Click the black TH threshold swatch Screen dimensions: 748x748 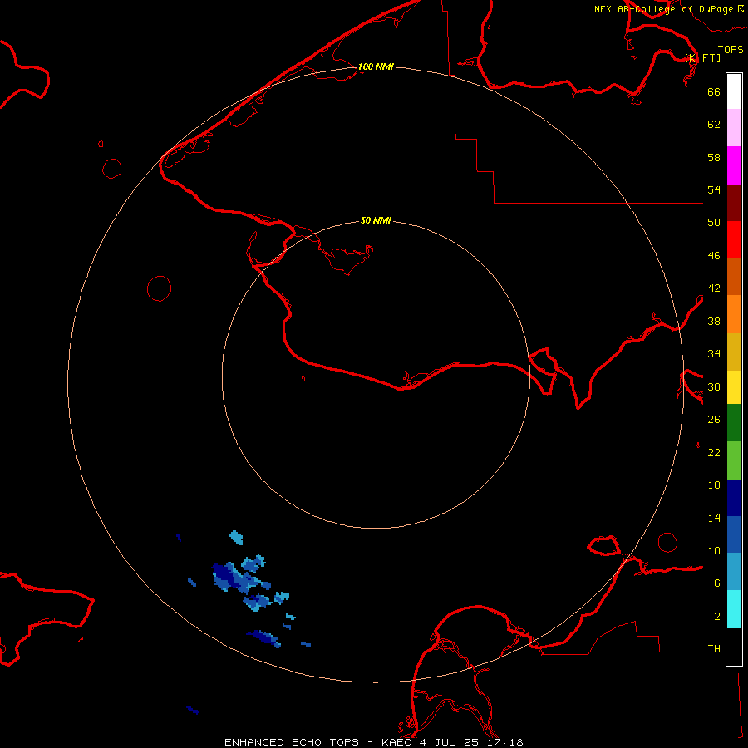click(x=734, y=647)
